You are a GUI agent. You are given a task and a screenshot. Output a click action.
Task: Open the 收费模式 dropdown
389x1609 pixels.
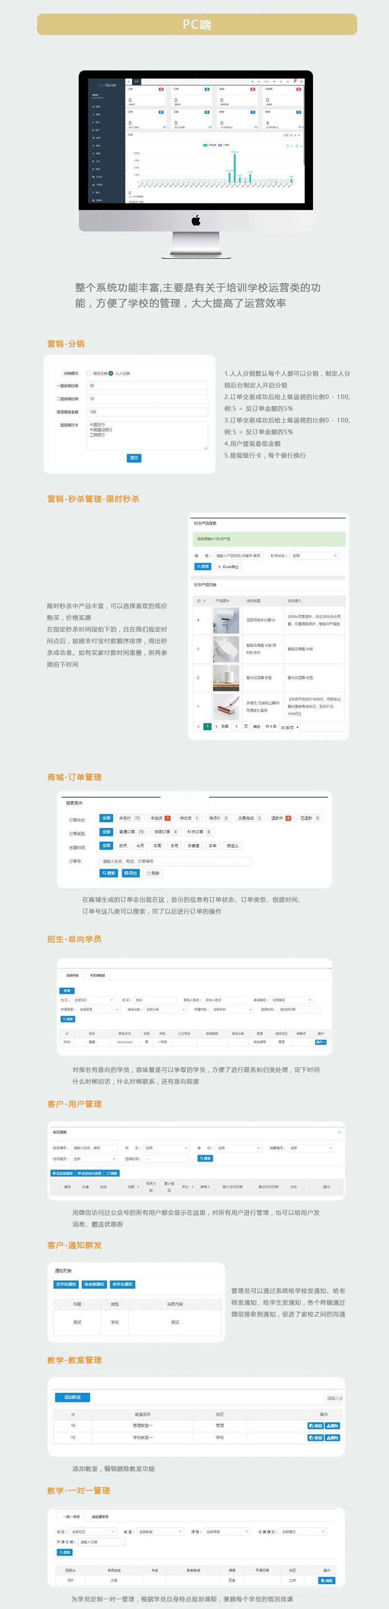tap(303, 1532)
